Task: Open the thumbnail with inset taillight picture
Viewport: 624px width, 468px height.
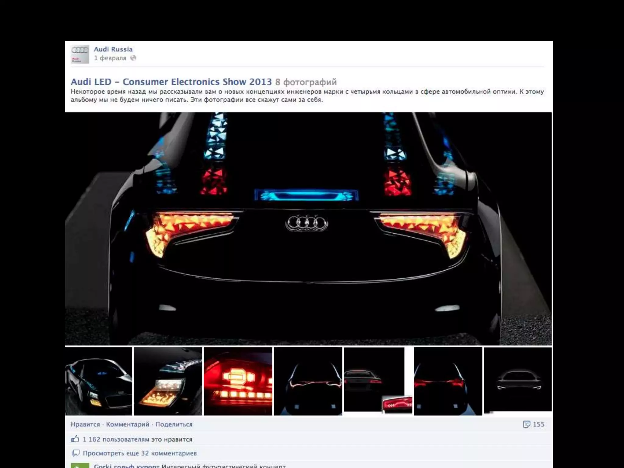Action: click(x=378, y=381)
